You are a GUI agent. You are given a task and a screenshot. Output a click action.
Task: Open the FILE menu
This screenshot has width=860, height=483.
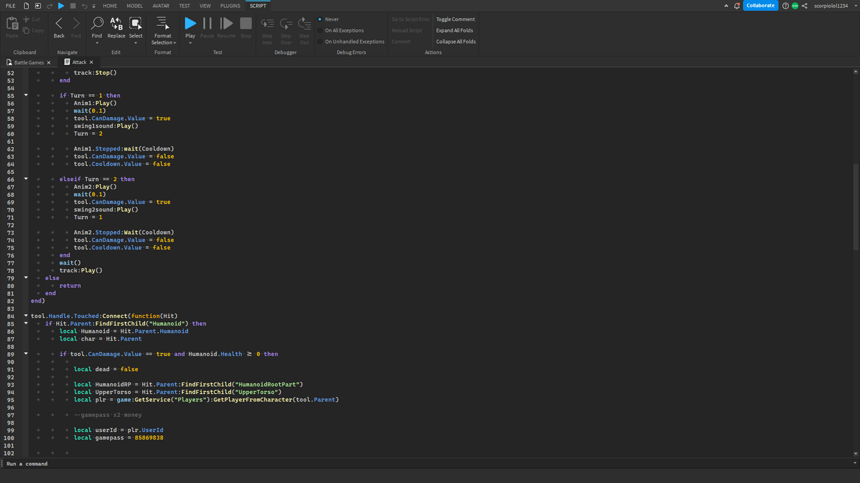pos(11,6)
